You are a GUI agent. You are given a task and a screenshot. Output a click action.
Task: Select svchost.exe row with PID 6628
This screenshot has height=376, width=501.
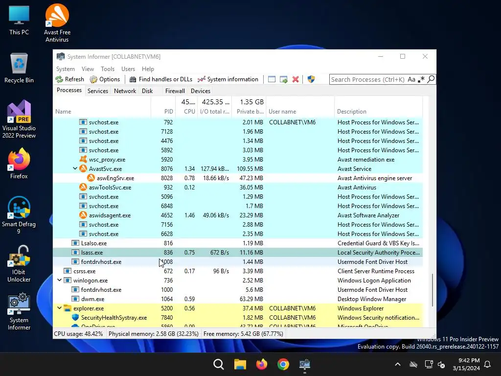(x=238, y=234)
